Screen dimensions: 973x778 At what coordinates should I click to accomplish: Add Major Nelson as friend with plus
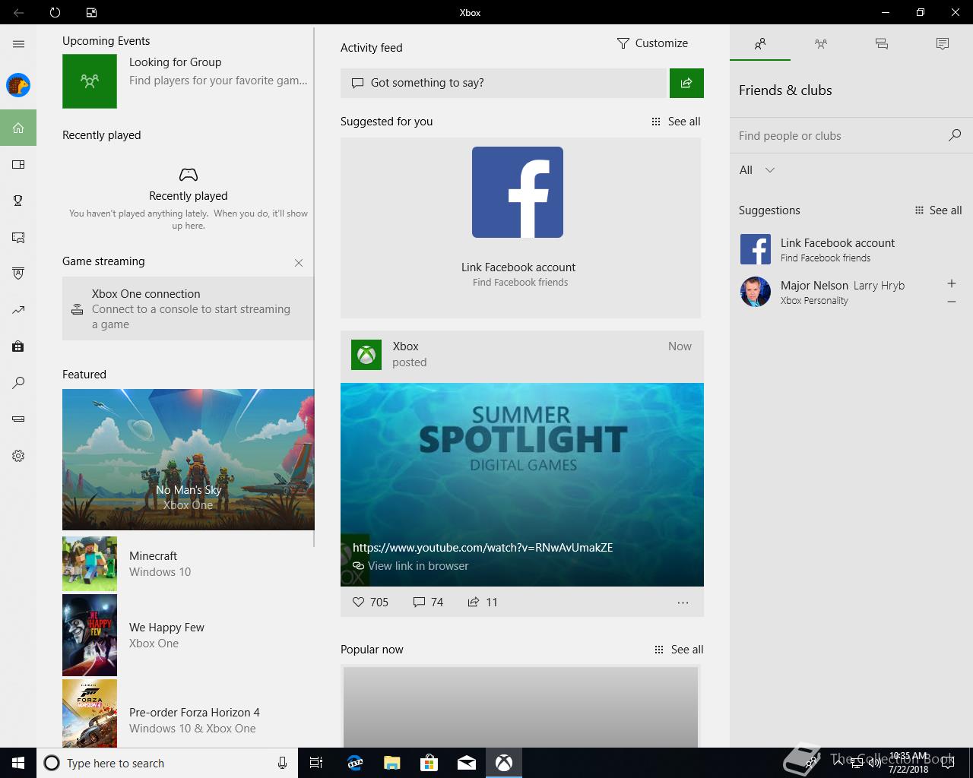click(x=951, y=283)
